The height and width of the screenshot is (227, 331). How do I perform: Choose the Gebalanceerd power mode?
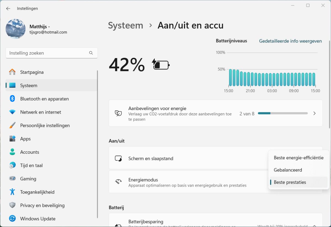[x=288, y=170]
